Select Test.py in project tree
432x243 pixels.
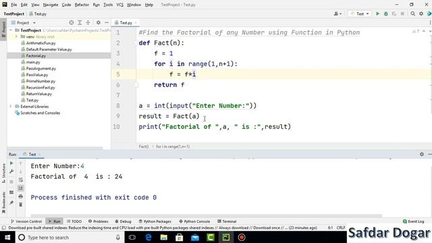[32, 100]
